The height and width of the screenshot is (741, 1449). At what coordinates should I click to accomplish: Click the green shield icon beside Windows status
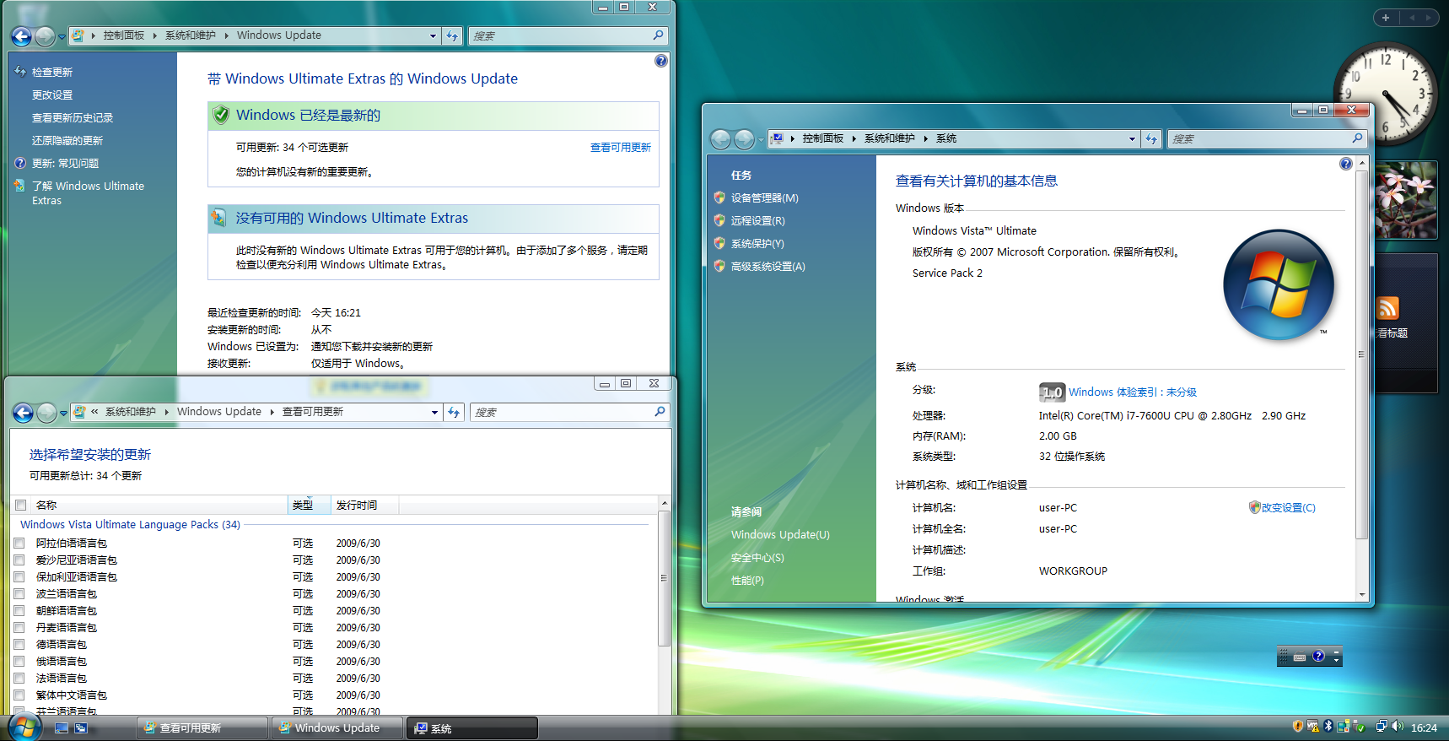coord(221,115)
